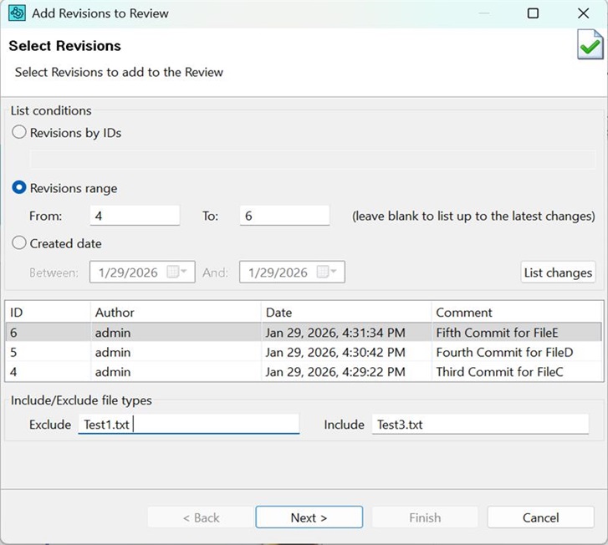Sort by the Author column header
The image size is (608, 545).
pos(176,312)
